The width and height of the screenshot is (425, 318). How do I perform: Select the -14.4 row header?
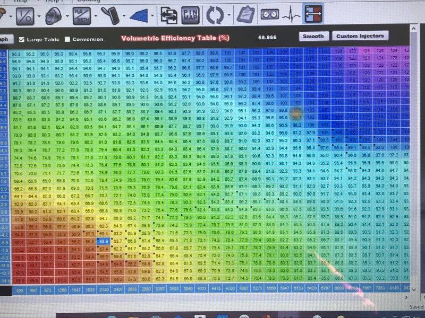[5, 281]
